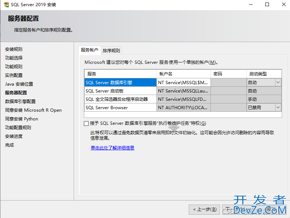Click the 帐户名 column header
Viewport: 290px width, 218px height.
click(184, 74)
